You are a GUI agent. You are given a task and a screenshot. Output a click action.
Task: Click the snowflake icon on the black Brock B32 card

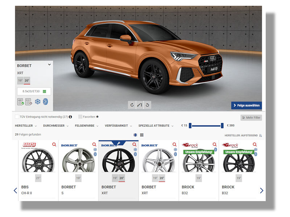[256, 149]
